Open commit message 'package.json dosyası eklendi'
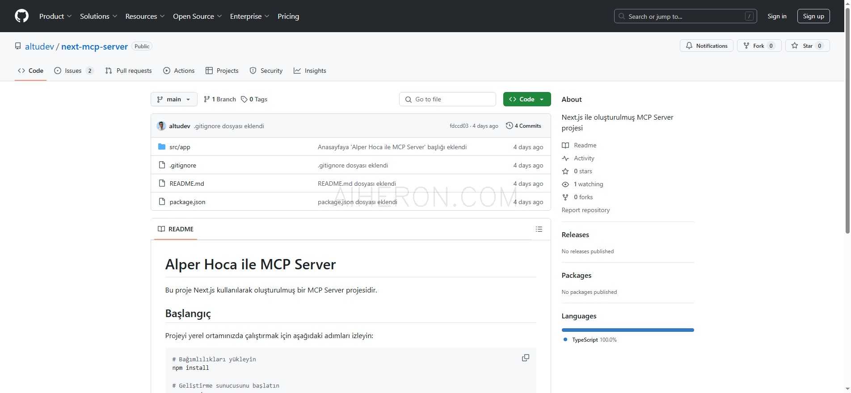The height and width of the screenshot is (393, 851). (358, 202)
